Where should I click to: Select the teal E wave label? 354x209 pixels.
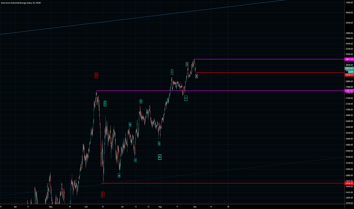(x=159, y=144)
